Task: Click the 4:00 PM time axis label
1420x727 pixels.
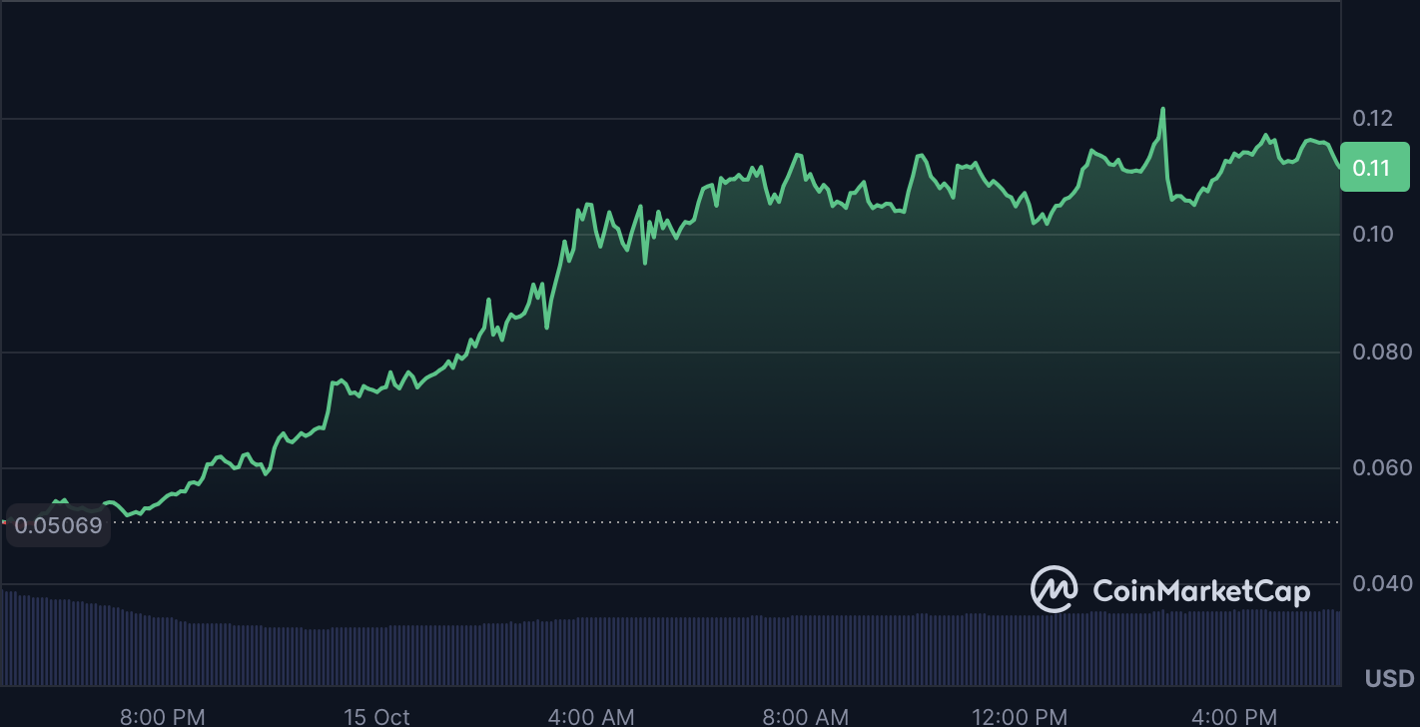Action: point(1234,716)
